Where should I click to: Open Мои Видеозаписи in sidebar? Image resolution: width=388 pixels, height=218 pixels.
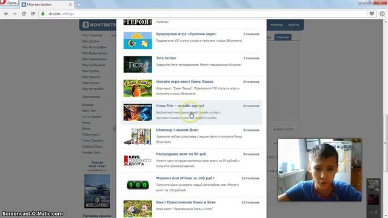(95, 53)
